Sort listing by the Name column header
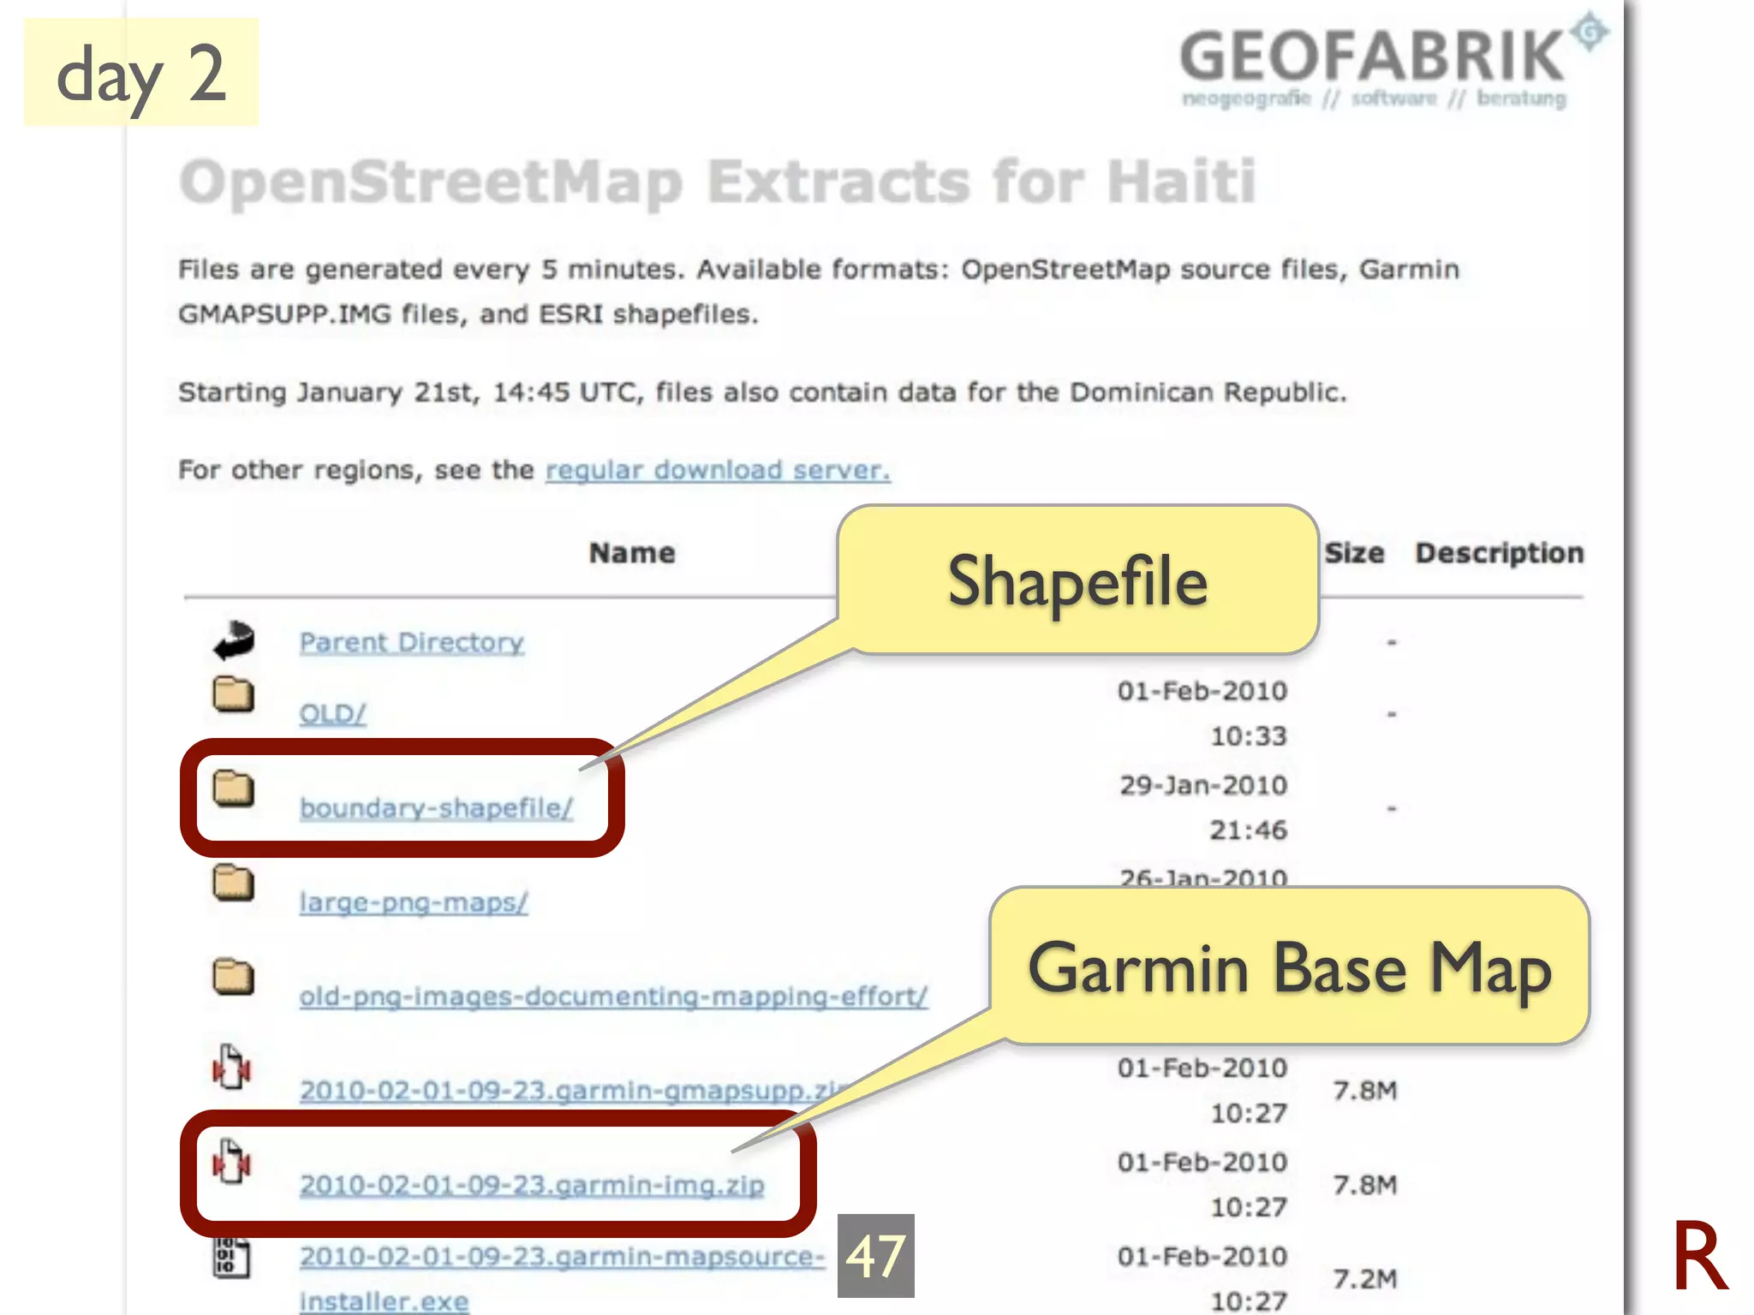This screenshot has height=1315, width=1754. click(x=632, y=553)
